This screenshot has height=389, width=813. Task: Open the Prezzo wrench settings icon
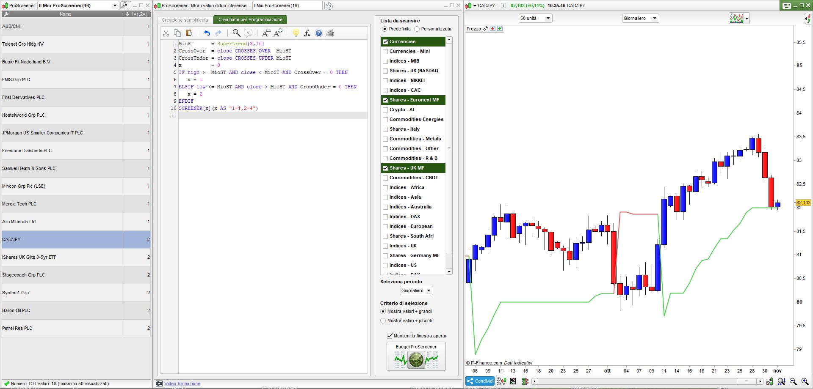[486, 29]
